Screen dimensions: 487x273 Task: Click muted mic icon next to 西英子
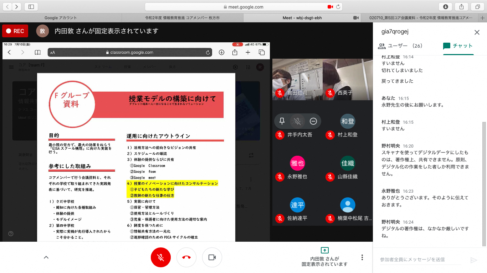(x=330, y=93)
